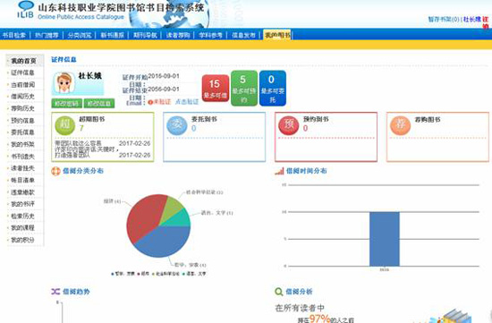Click the green 修改信息 button
492x323 pixels.
[x=99, y=103]
